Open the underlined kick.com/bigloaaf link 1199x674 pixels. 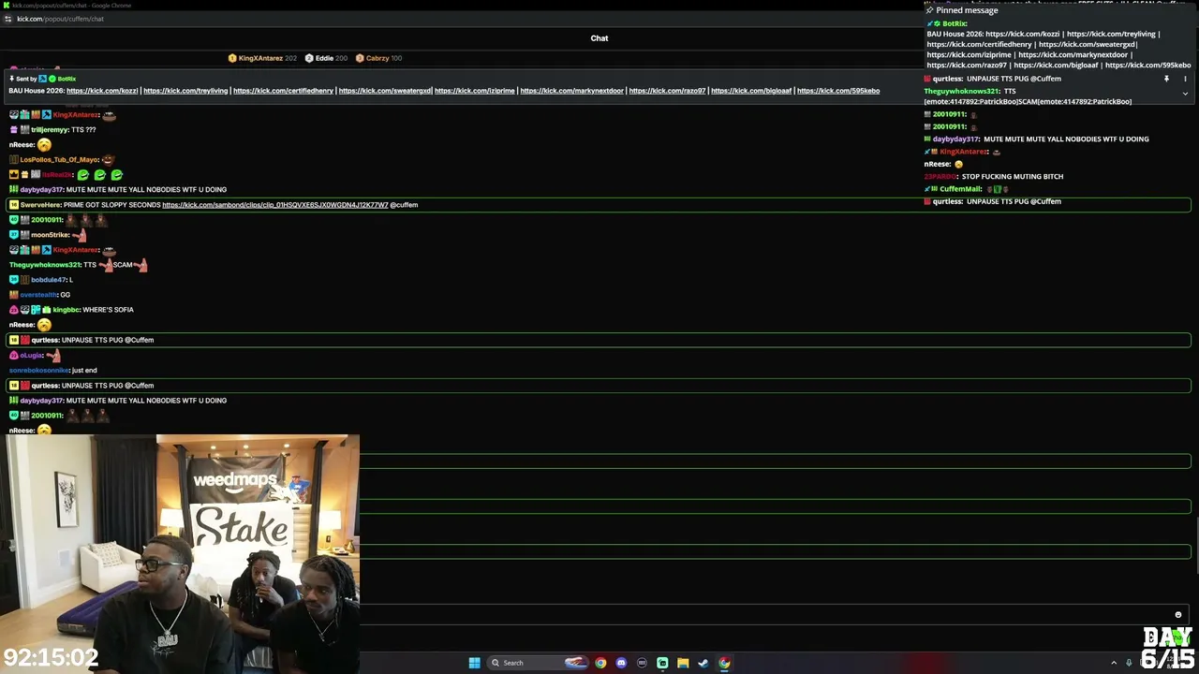click(751, 91)
